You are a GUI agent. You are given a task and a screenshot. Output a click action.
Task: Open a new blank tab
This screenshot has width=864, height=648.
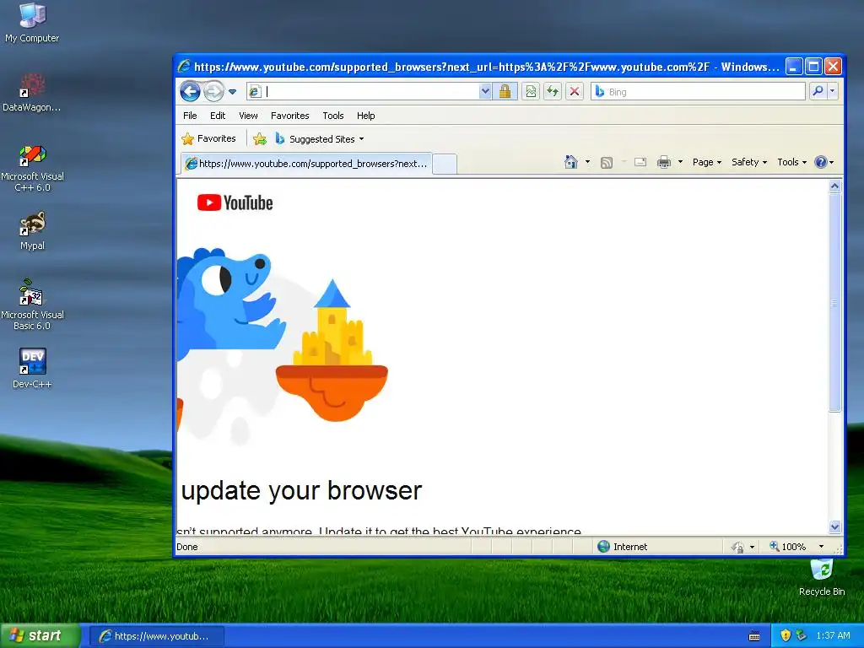click(x=445, y=164)
